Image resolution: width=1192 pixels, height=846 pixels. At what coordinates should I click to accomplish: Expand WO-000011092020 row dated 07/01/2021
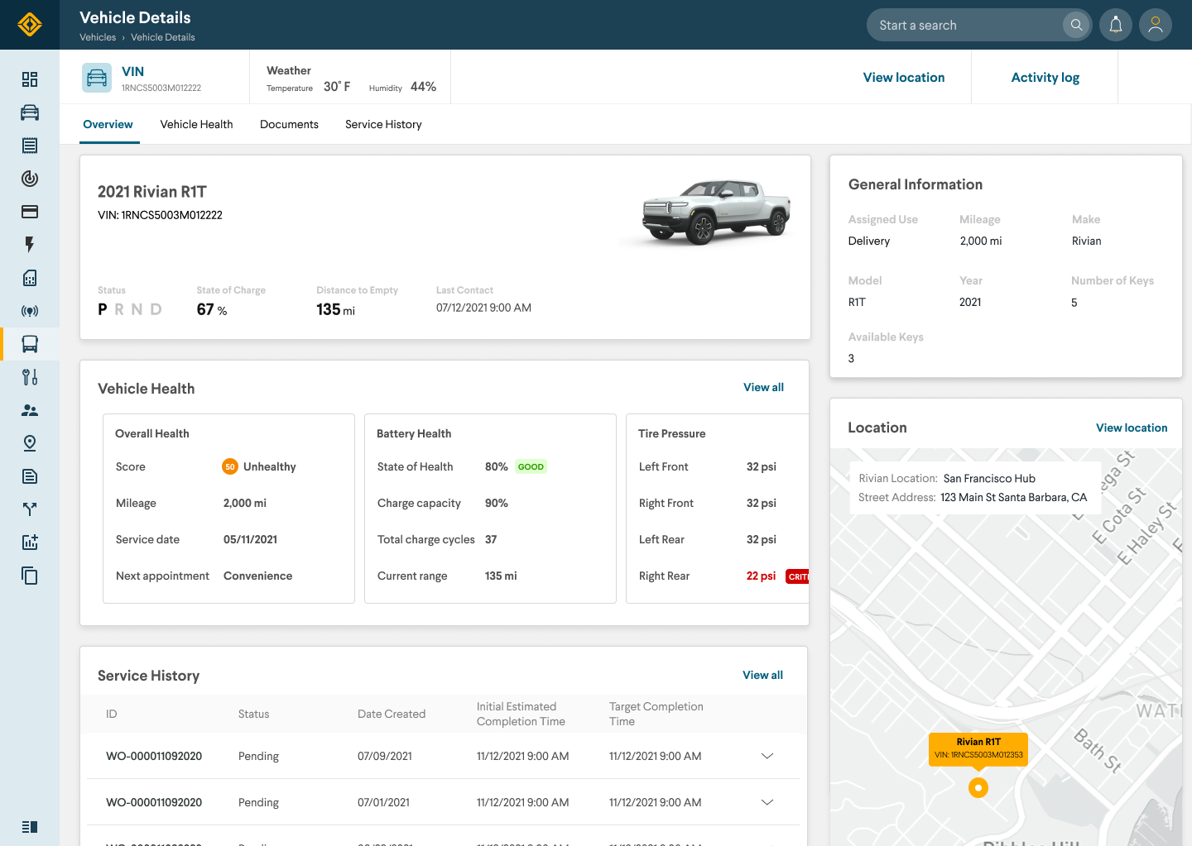[767, 802]
